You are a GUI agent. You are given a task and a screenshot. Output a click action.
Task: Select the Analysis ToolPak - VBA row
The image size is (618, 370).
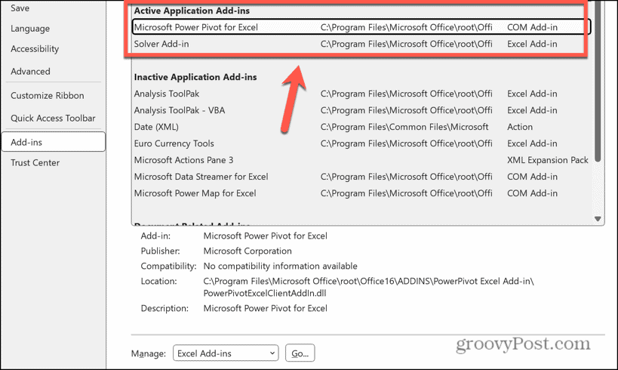(x=361, y=110)
